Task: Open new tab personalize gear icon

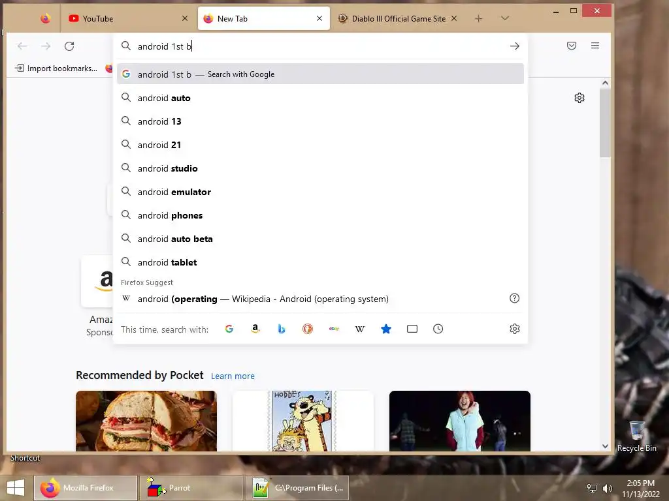Action: (579, 98)
